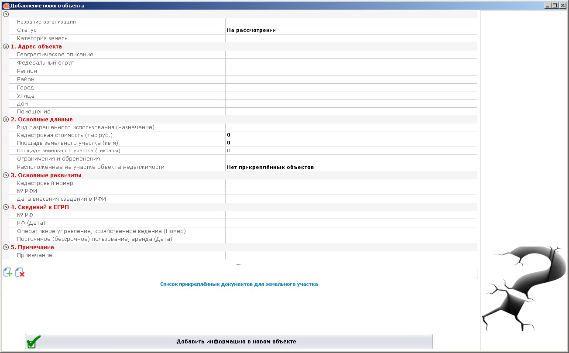569x353 pixels.
Task: Click the 'Дата внесения сведений в РФИ' value field
Action: tap(351, 199)
